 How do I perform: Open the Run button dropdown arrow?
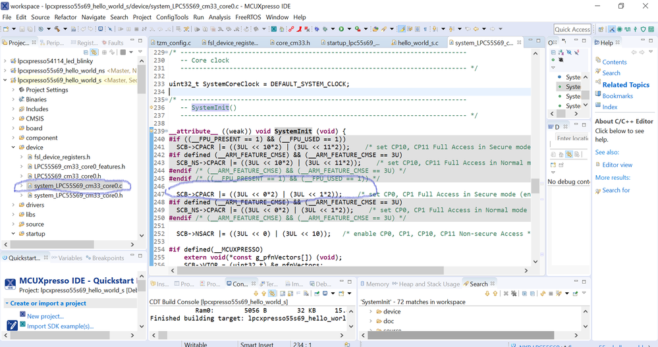(349, 29)
